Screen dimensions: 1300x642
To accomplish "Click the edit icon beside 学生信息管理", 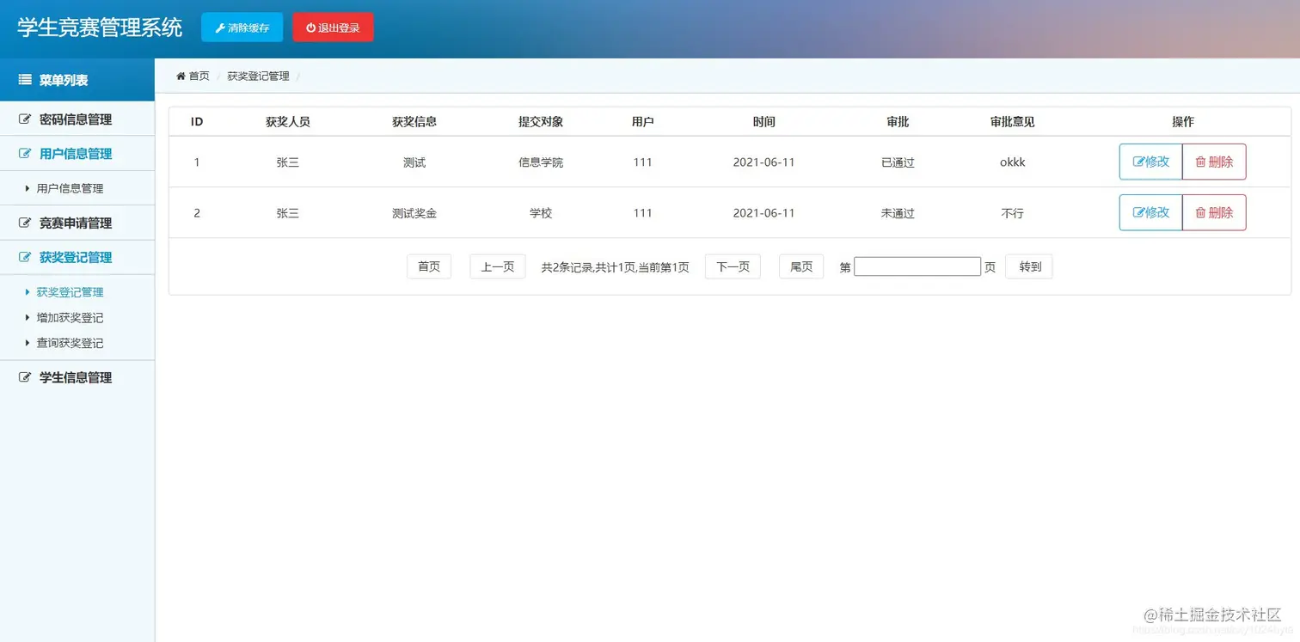I will [24, 376].
